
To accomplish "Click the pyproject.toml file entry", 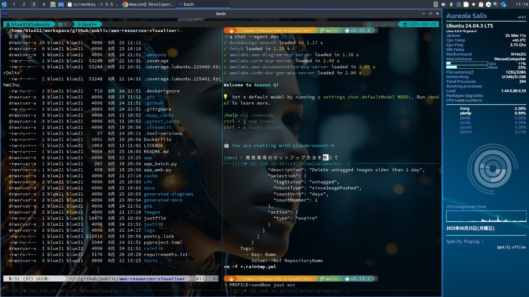I will (163, 242).
